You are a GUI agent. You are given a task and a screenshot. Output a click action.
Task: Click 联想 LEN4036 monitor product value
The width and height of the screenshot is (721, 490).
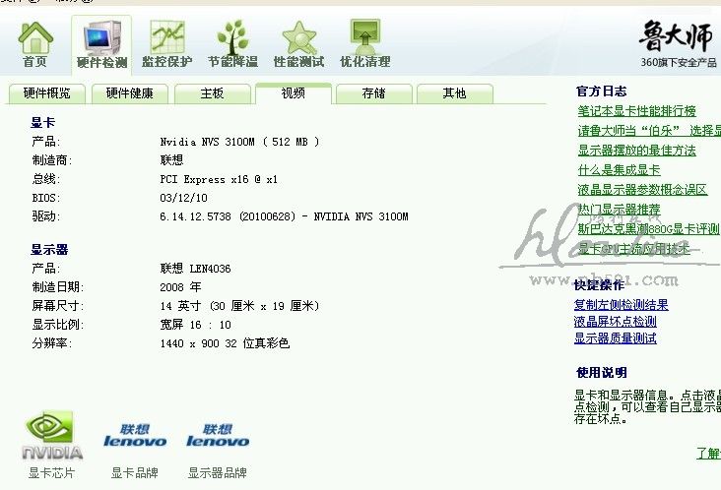[x=195, y=269]
